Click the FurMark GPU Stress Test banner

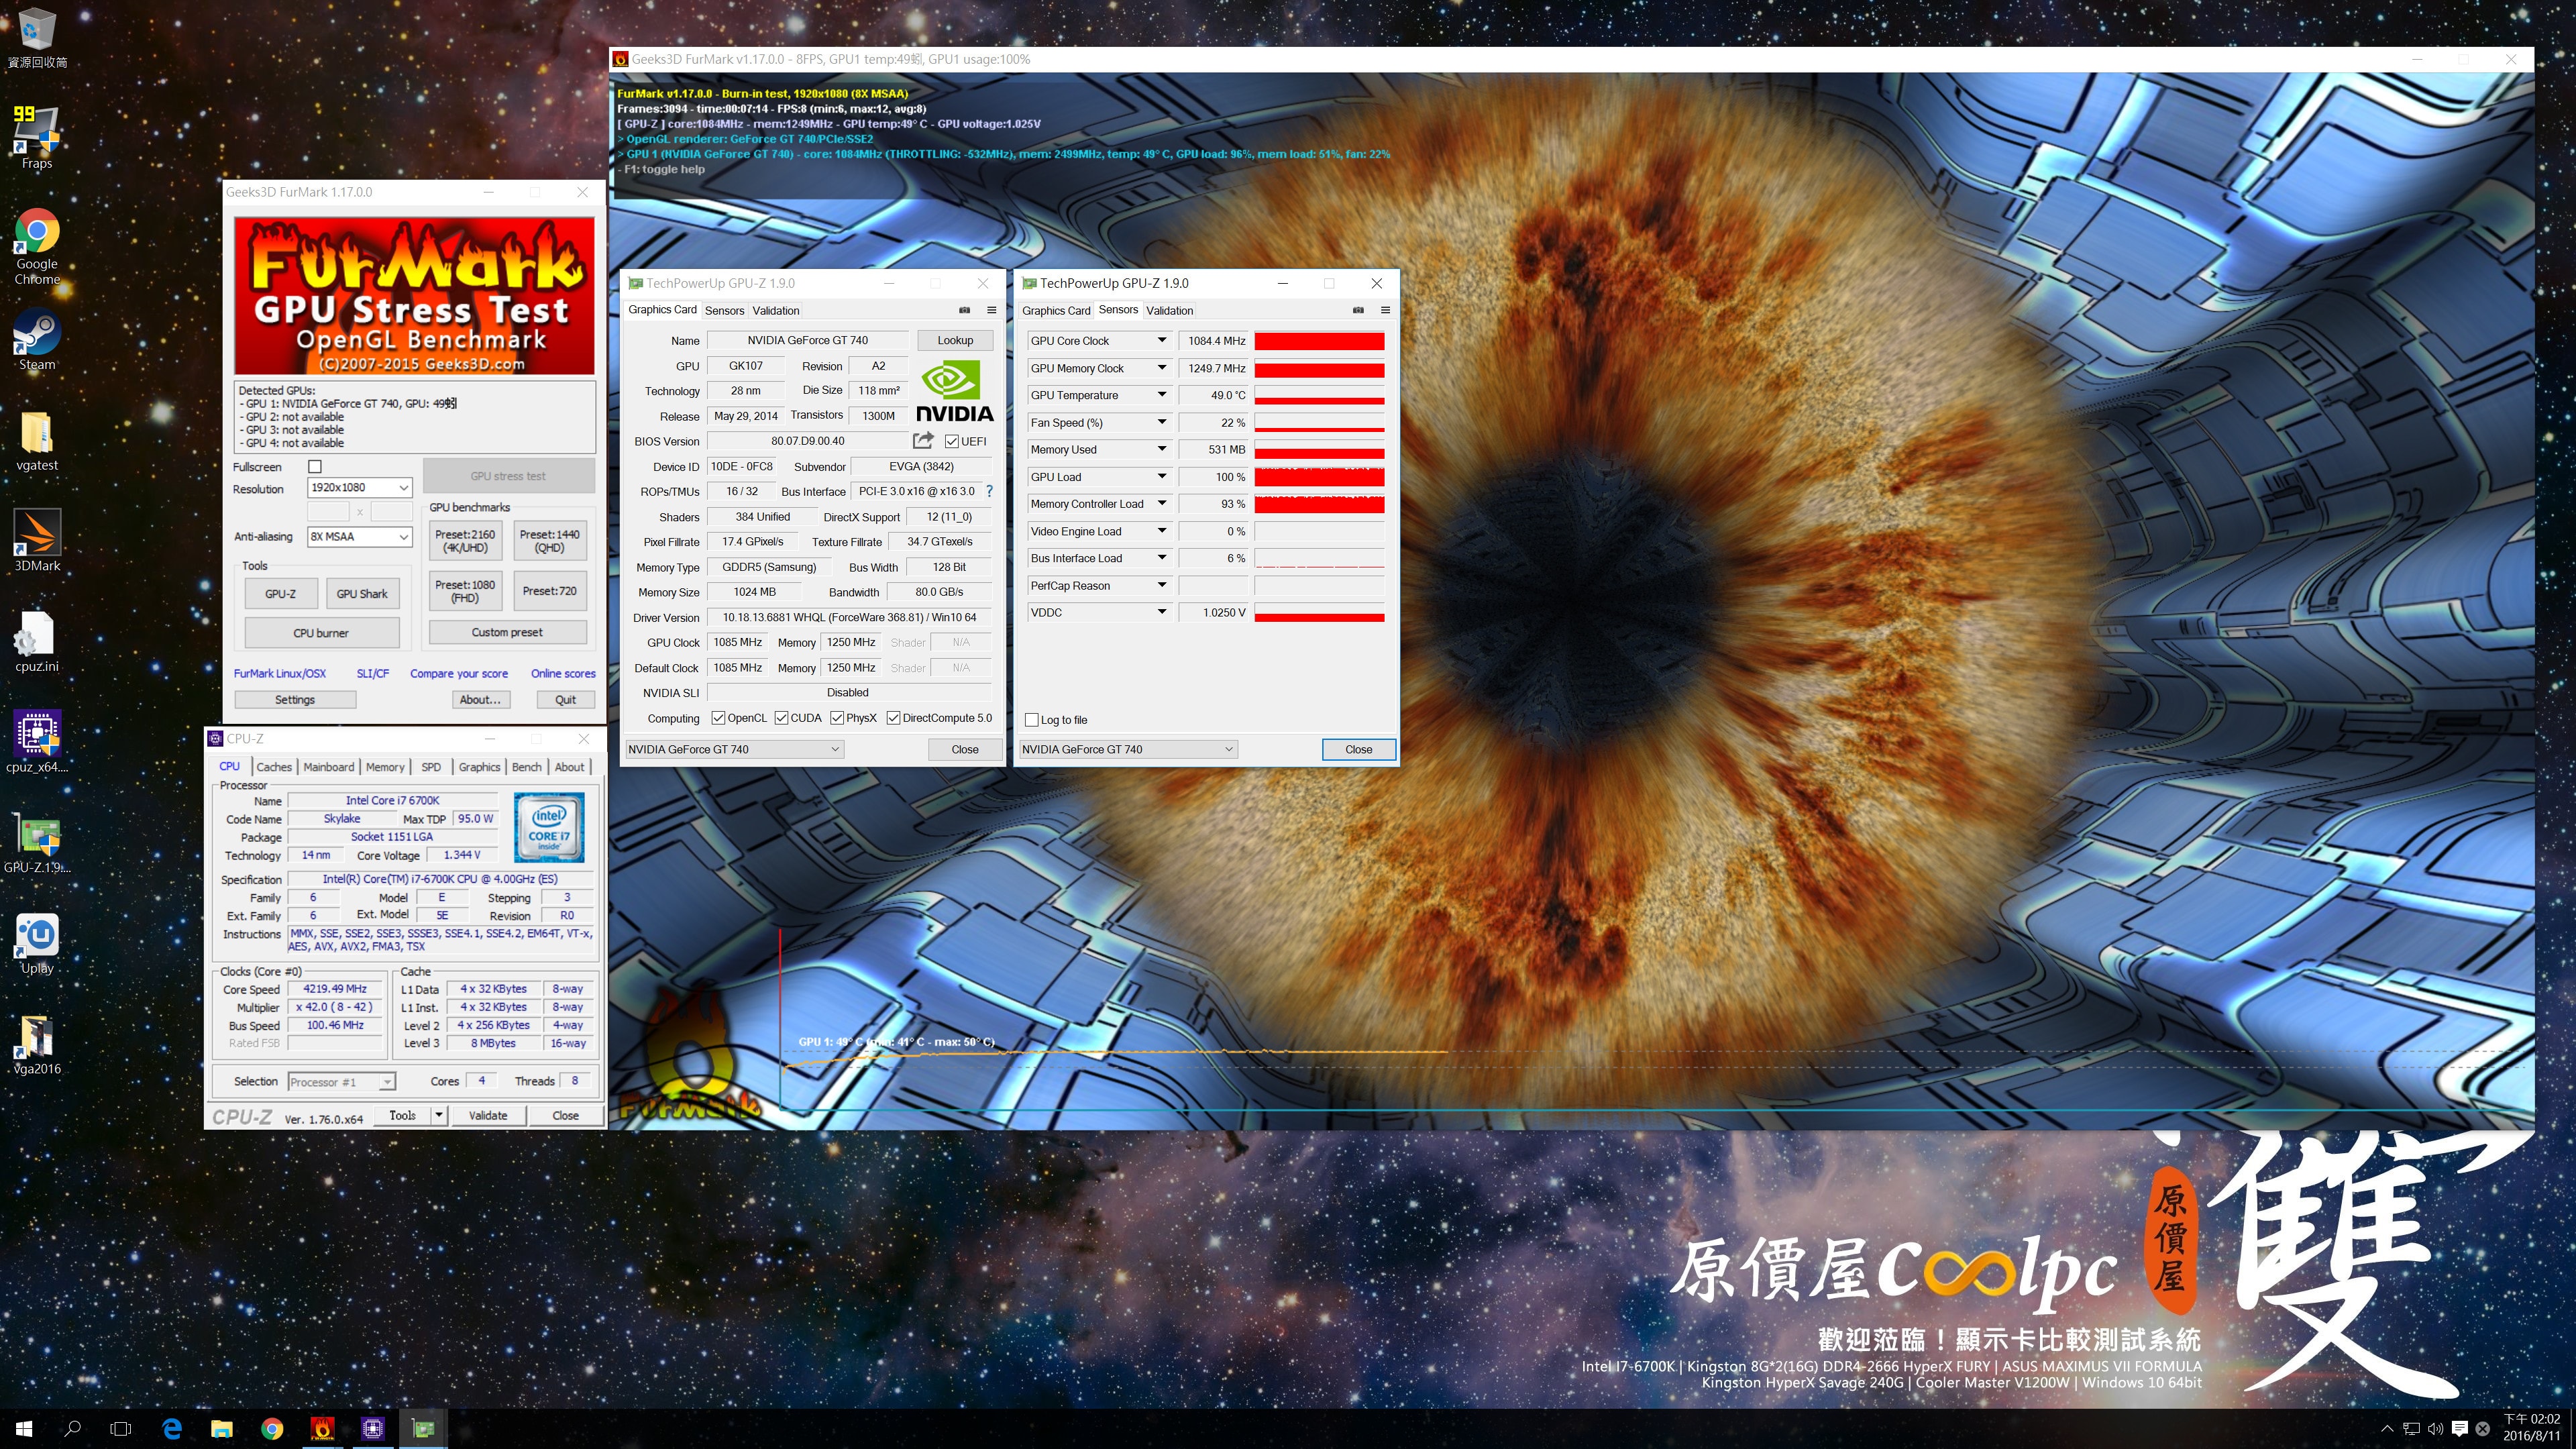coord(414,295)
